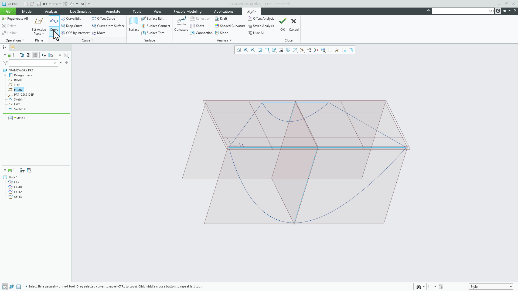Click Refit view icon in graphics toolbar
Viewport: 518px width, 291px height.
[239, 50]
